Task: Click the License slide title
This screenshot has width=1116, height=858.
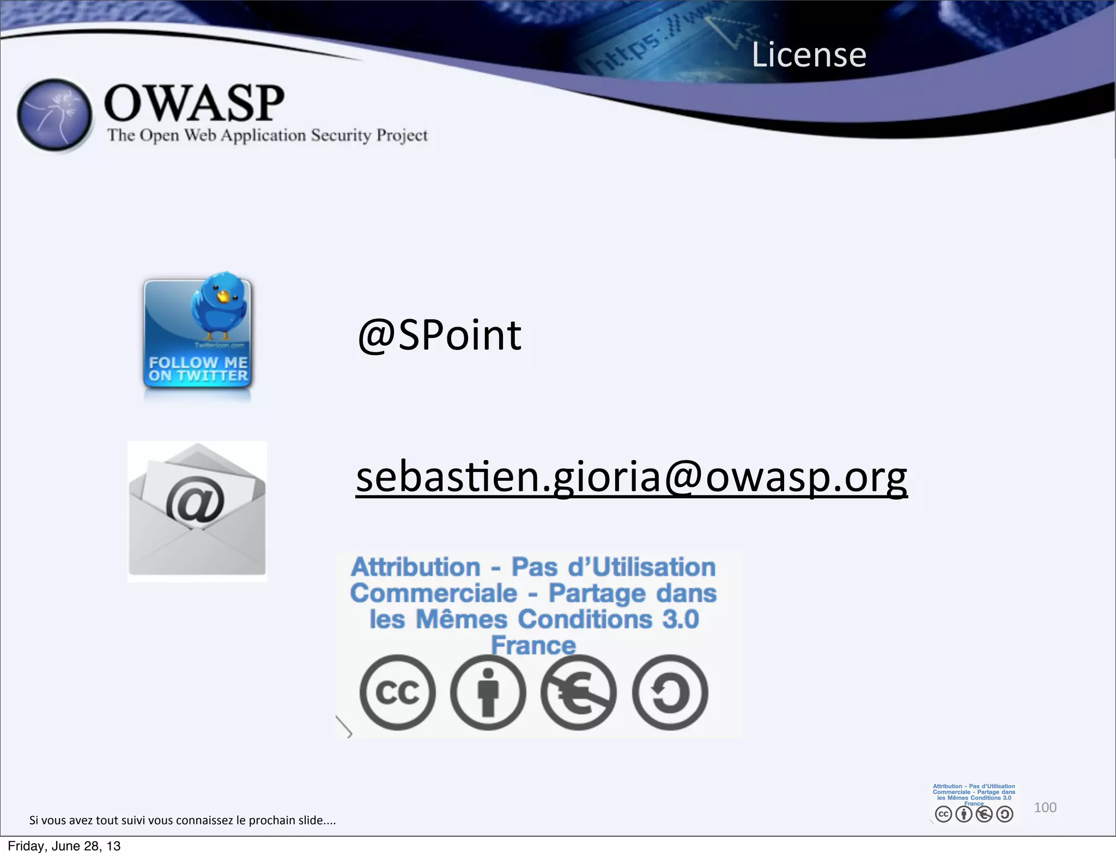Action: click(809, 54)
